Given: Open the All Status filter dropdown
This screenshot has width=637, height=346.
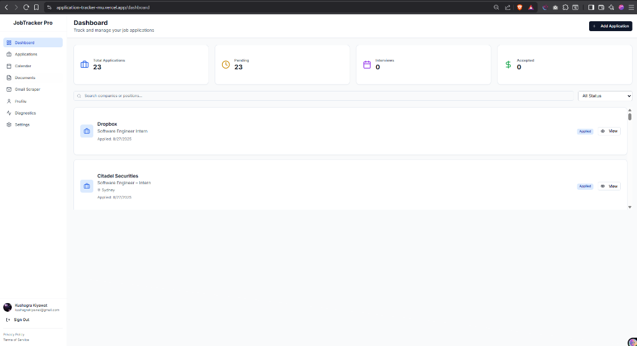Looking at the screenshot, I should point(605,96).
